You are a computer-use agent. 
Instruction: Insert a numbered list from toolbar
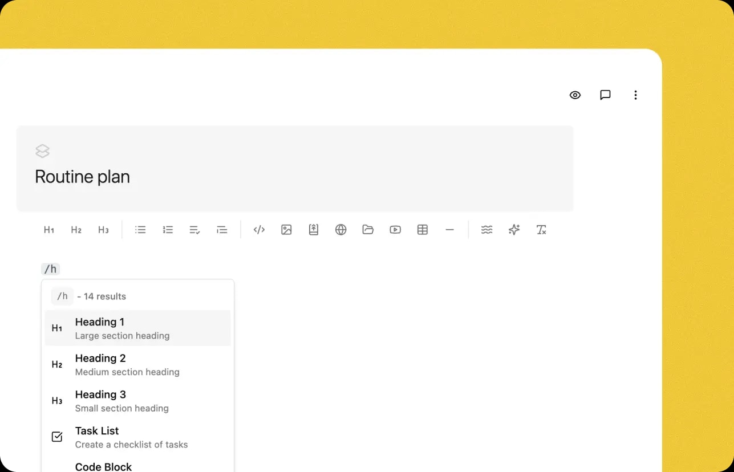click(x=168, y=230)
